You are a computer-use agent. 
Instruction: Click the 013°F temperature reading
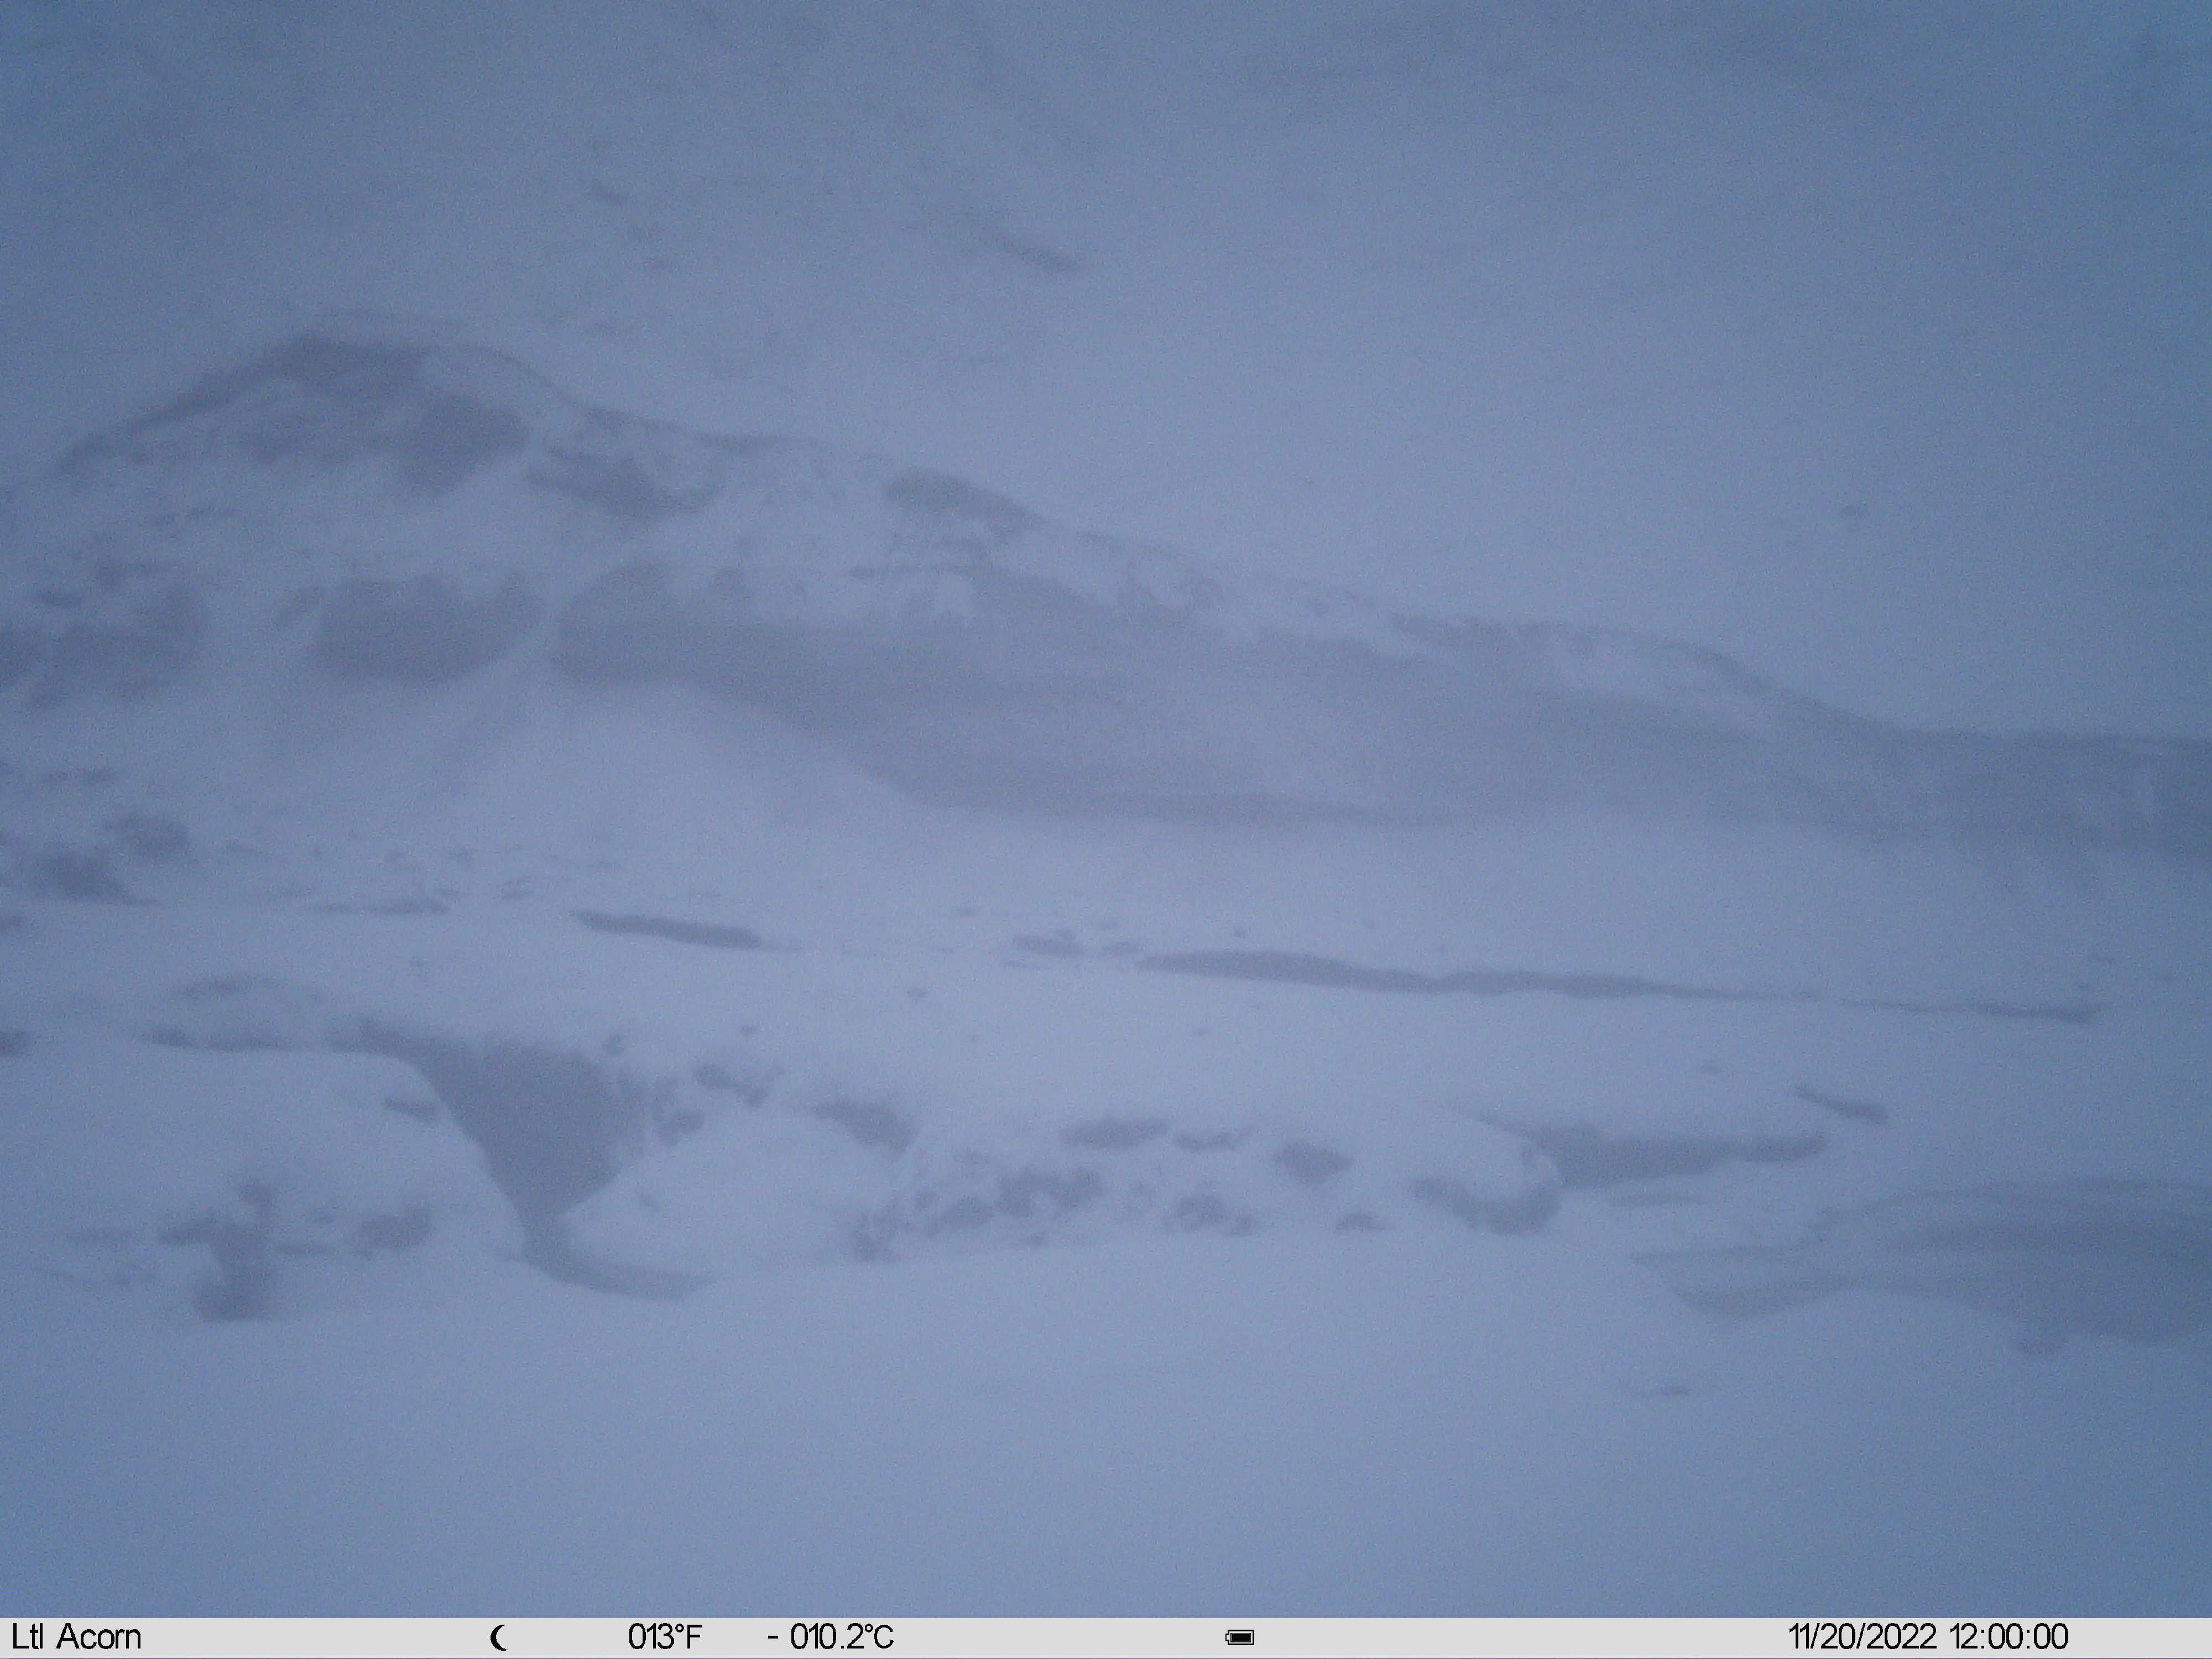pos(665,1637)
